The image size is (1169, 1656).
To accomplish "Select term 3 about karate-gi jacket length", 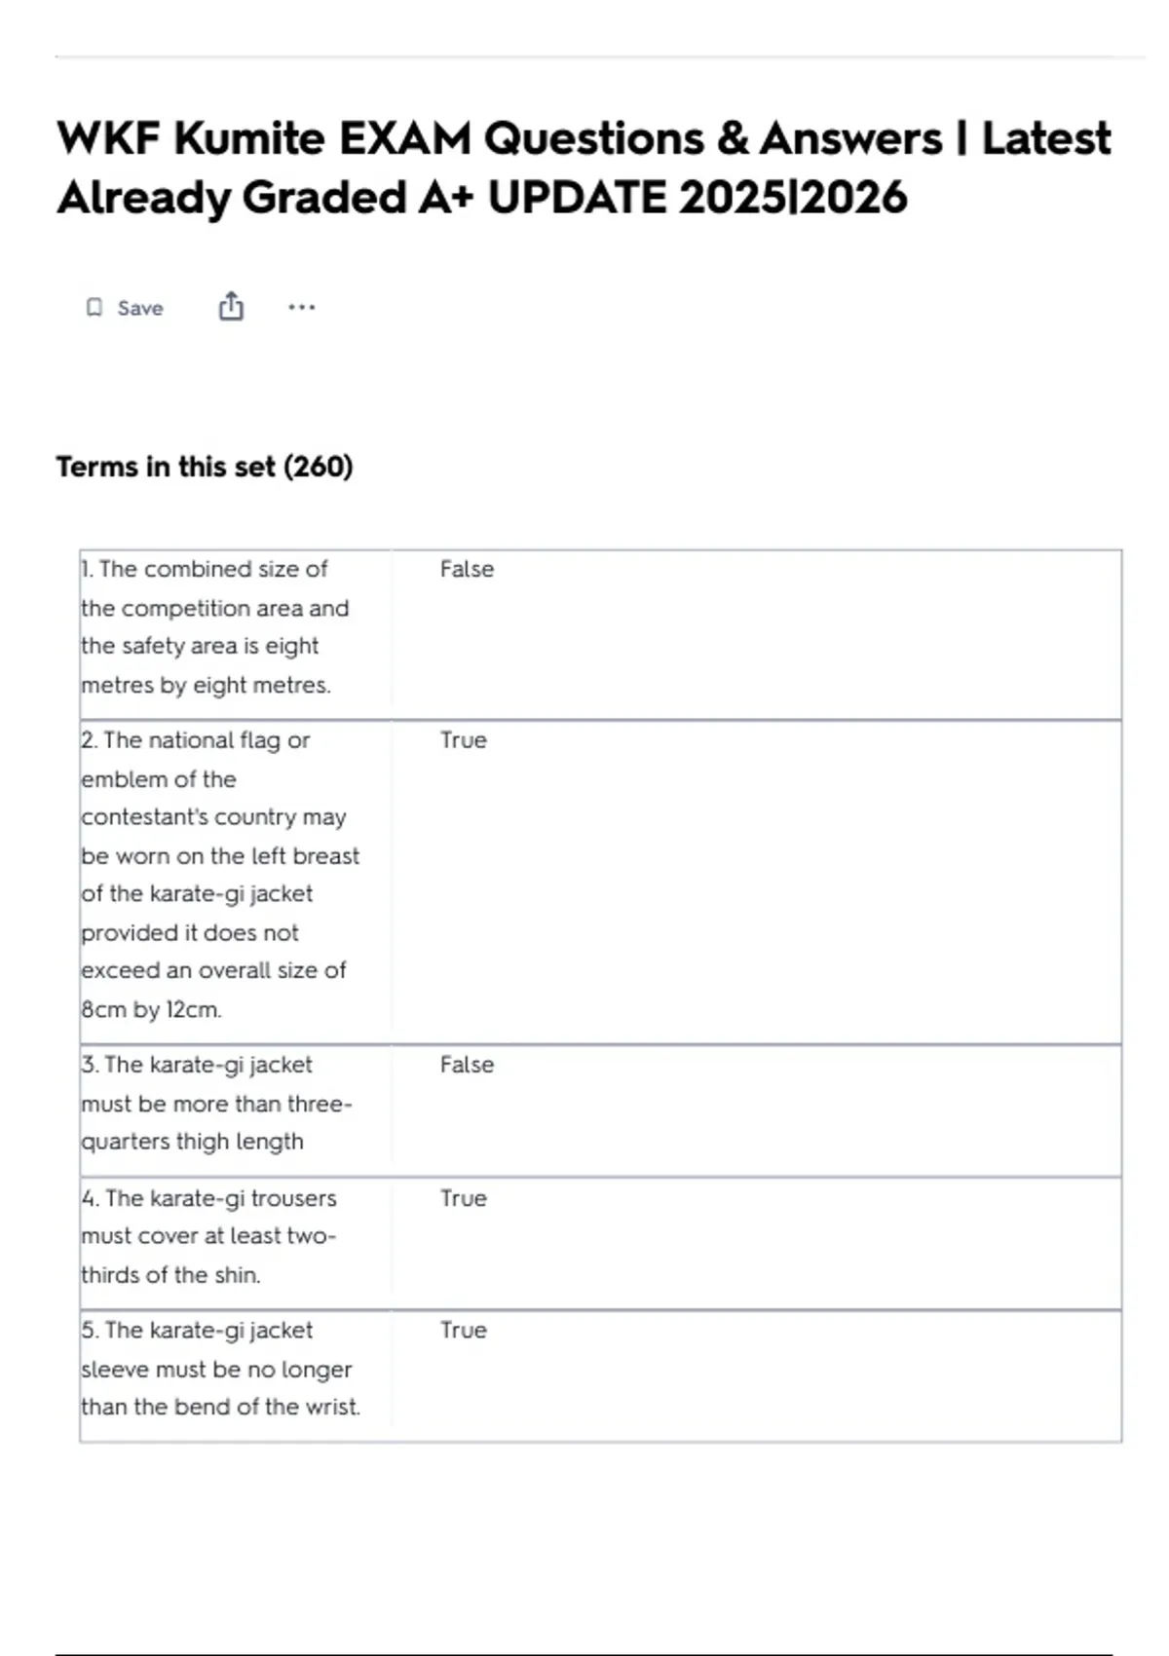I will pos(216,1103).
